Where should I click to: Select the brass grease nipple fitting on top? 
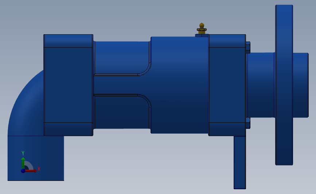pos(202,29)
